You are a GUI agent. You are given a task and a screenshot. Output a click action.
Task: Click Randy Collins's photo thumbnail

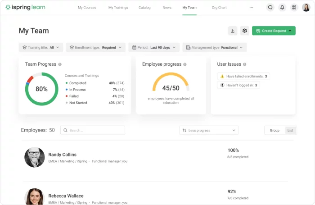click(x=35, y=157)
